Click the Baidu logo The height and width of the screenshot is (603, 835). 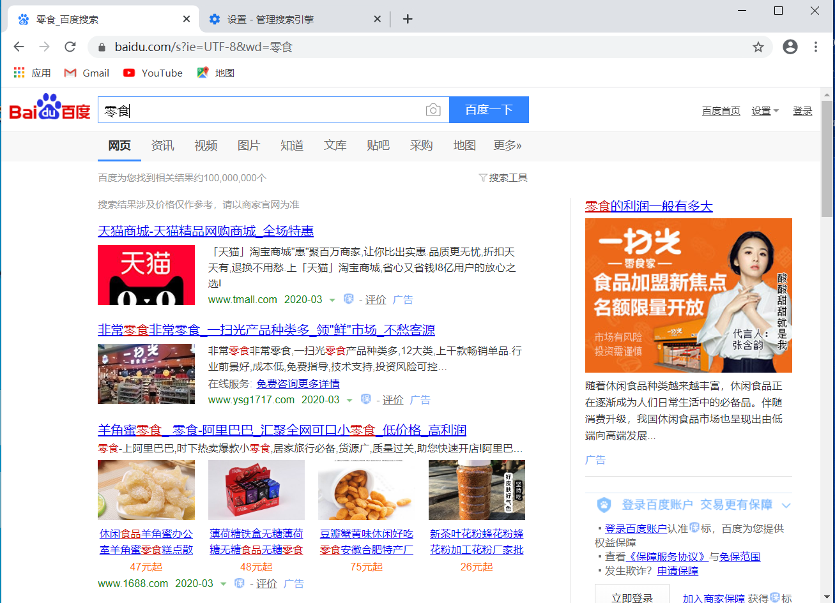pos(50,108)
